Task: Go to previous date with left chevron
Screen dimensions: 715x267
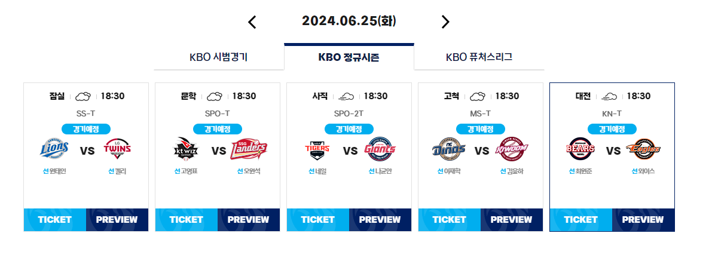Action: pyautogui.click(x=252, y=22)
